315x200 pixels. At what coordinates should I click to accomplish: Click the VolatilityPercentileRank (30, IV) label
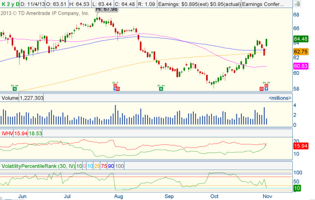(x=38, y=166)
